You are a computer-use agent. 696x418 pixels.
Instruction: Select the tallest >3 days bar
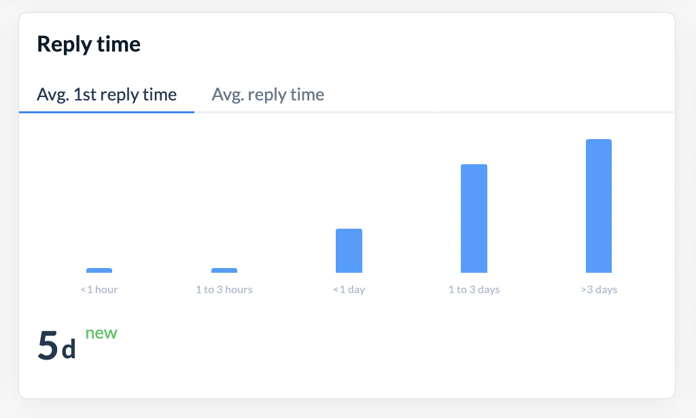pos(599,206)
